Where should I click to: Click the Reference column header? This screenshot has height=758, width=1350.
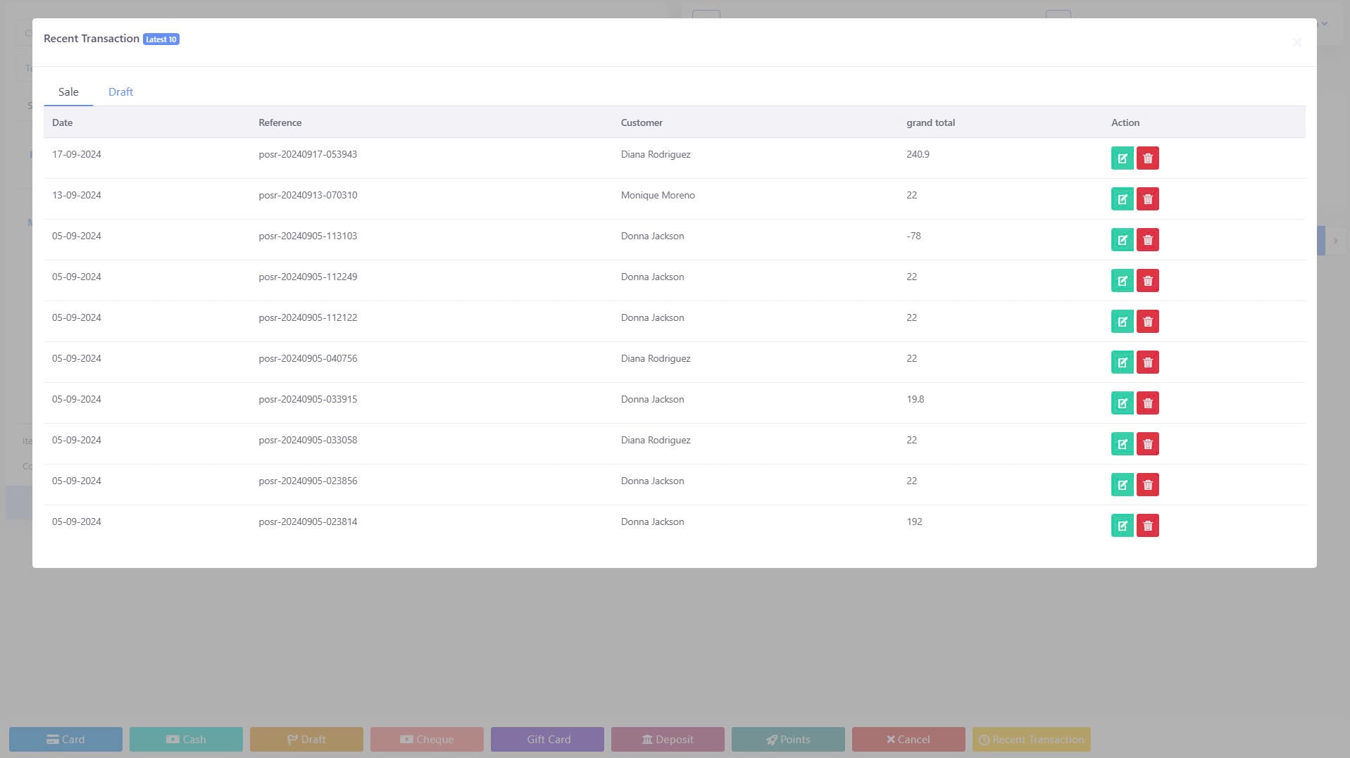(x=280, y=122)
